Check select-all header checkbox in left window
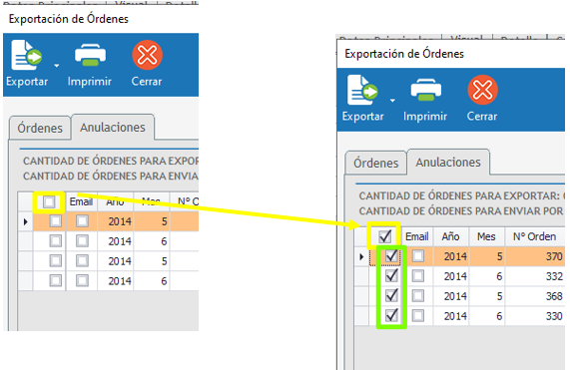 (x=49, y=201)
